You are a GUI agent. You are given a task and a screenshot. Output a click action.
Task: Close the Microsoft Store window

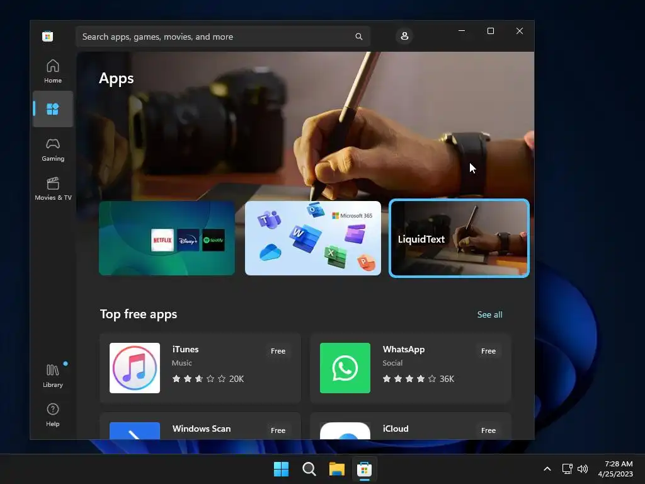coord(520,31)
